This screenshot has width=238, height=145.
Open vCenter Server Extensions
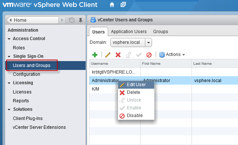(39, 127)
